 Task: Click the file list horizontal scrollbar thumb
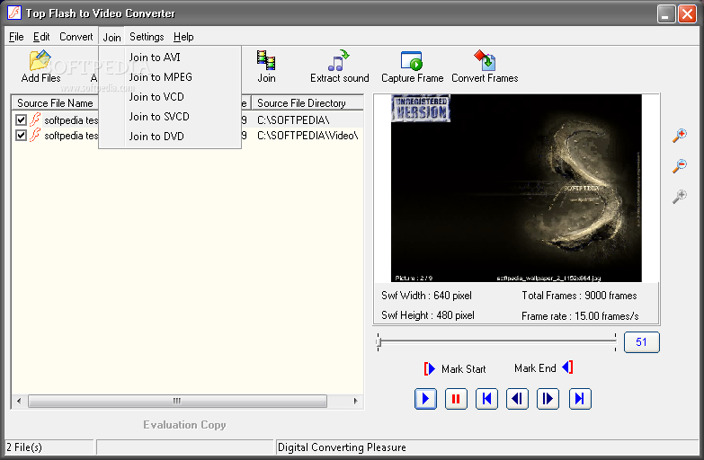[x=177, y=401]
